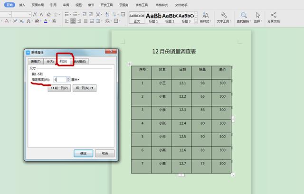Image resolution: width=304 pixels, height=194 pixels.
Task: Open the New Style (新样式) menu
Action: click(206, 18)
